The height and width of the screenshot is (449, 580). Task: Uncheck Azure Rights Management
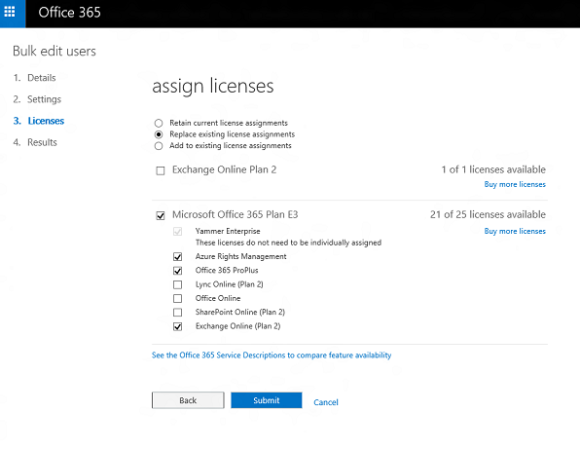click(177, 256)
